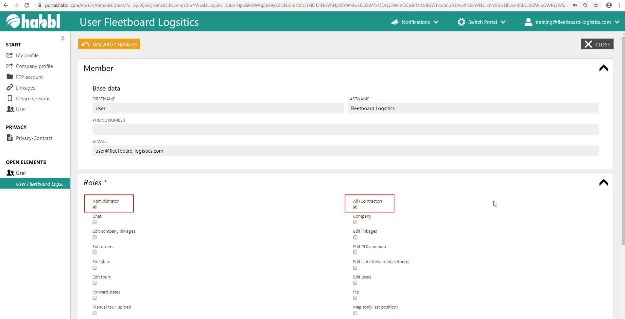The image size is (625, 319).
Task: Enable the Chat role checkbox
Action: pyautogui.click(x=95, y=222)
